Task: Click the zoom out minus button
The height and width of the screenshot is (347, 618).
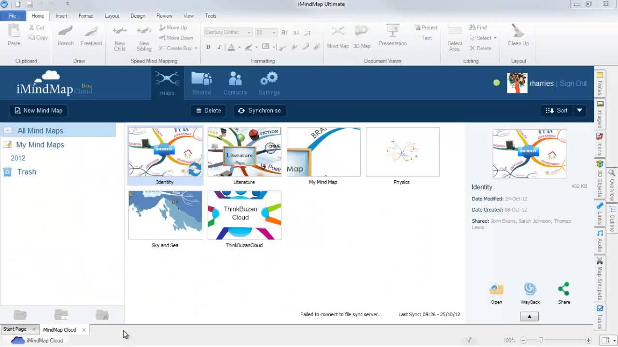Action: (x=523, y=340)
